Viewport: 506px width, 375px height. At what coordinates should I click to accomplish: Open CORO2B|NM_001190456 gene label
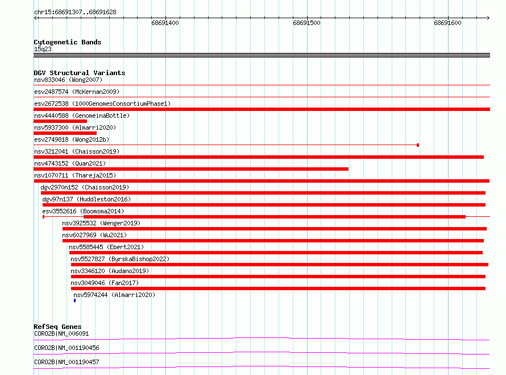pos(67,348)
